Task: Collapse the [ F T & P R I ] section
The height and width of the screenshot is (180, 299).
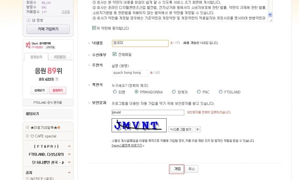Action: point(69,146)
